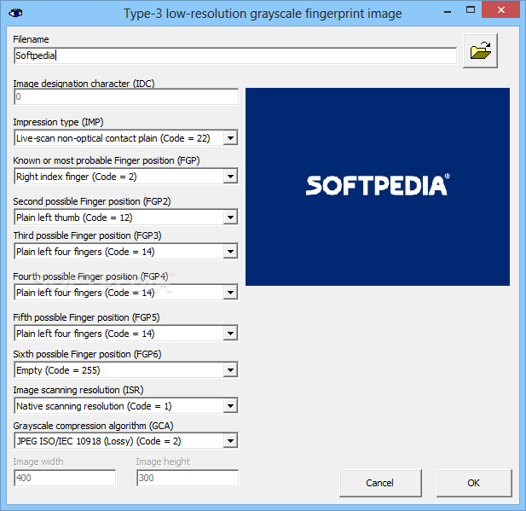
Task: Click the eye application icon in title bar
Action: pos(15,14)
